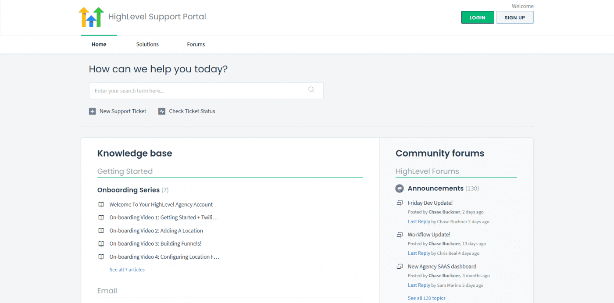Screen dimensions: 614x303
Task: Open Welcome To Your HighLevel Agency Account article
Action: pyautogui.click(x=161, y=204)
